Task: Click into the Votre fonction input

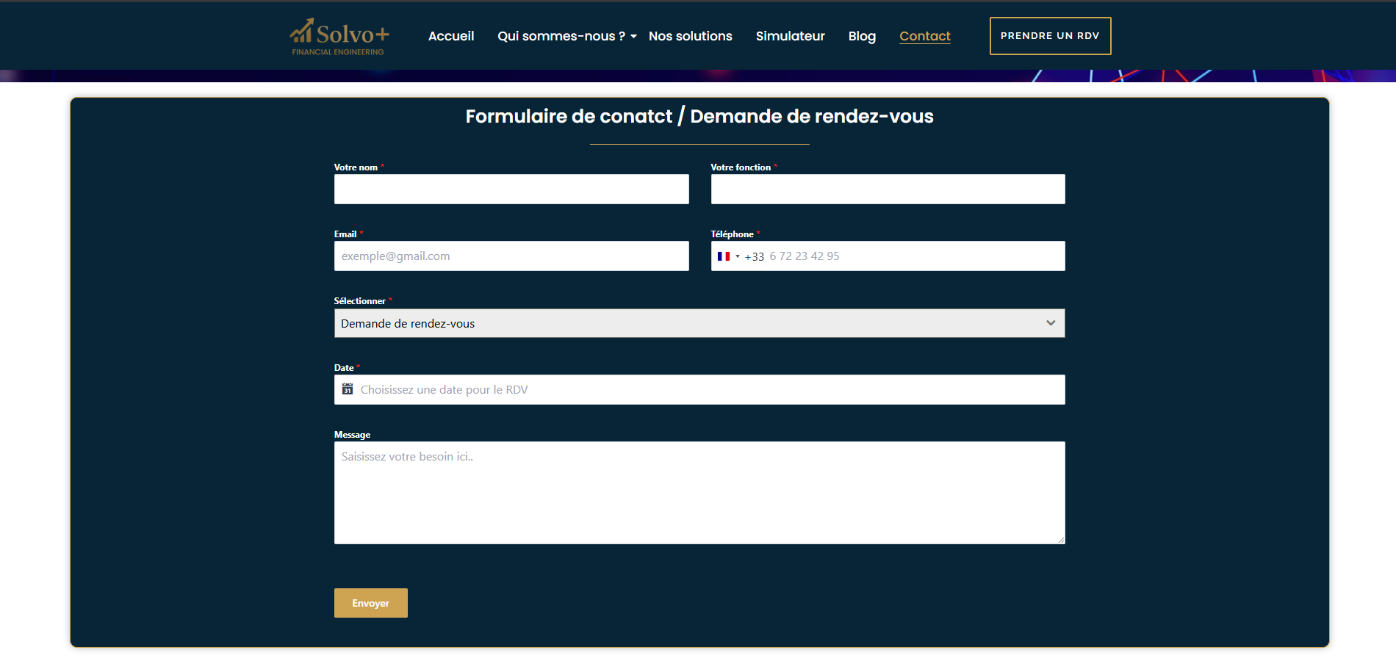Action: pos(888,189)
